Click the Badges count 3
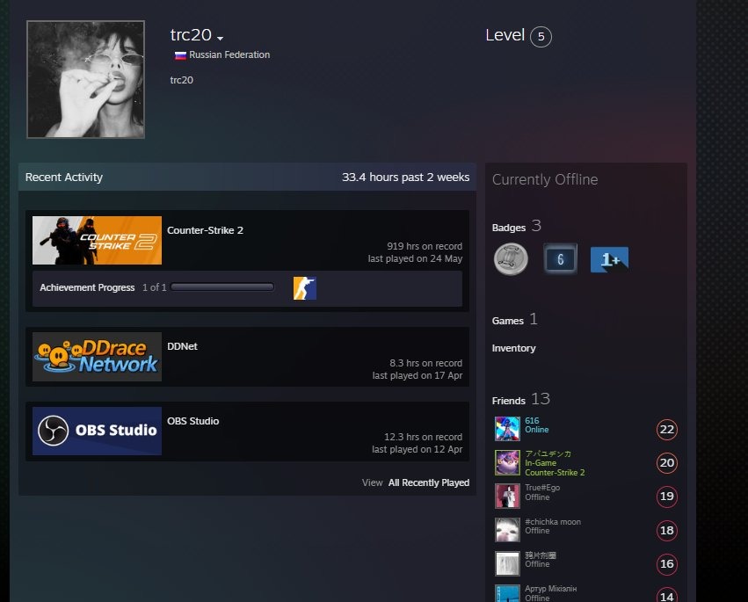Screen dimensions: 748x602 [536, 226]
